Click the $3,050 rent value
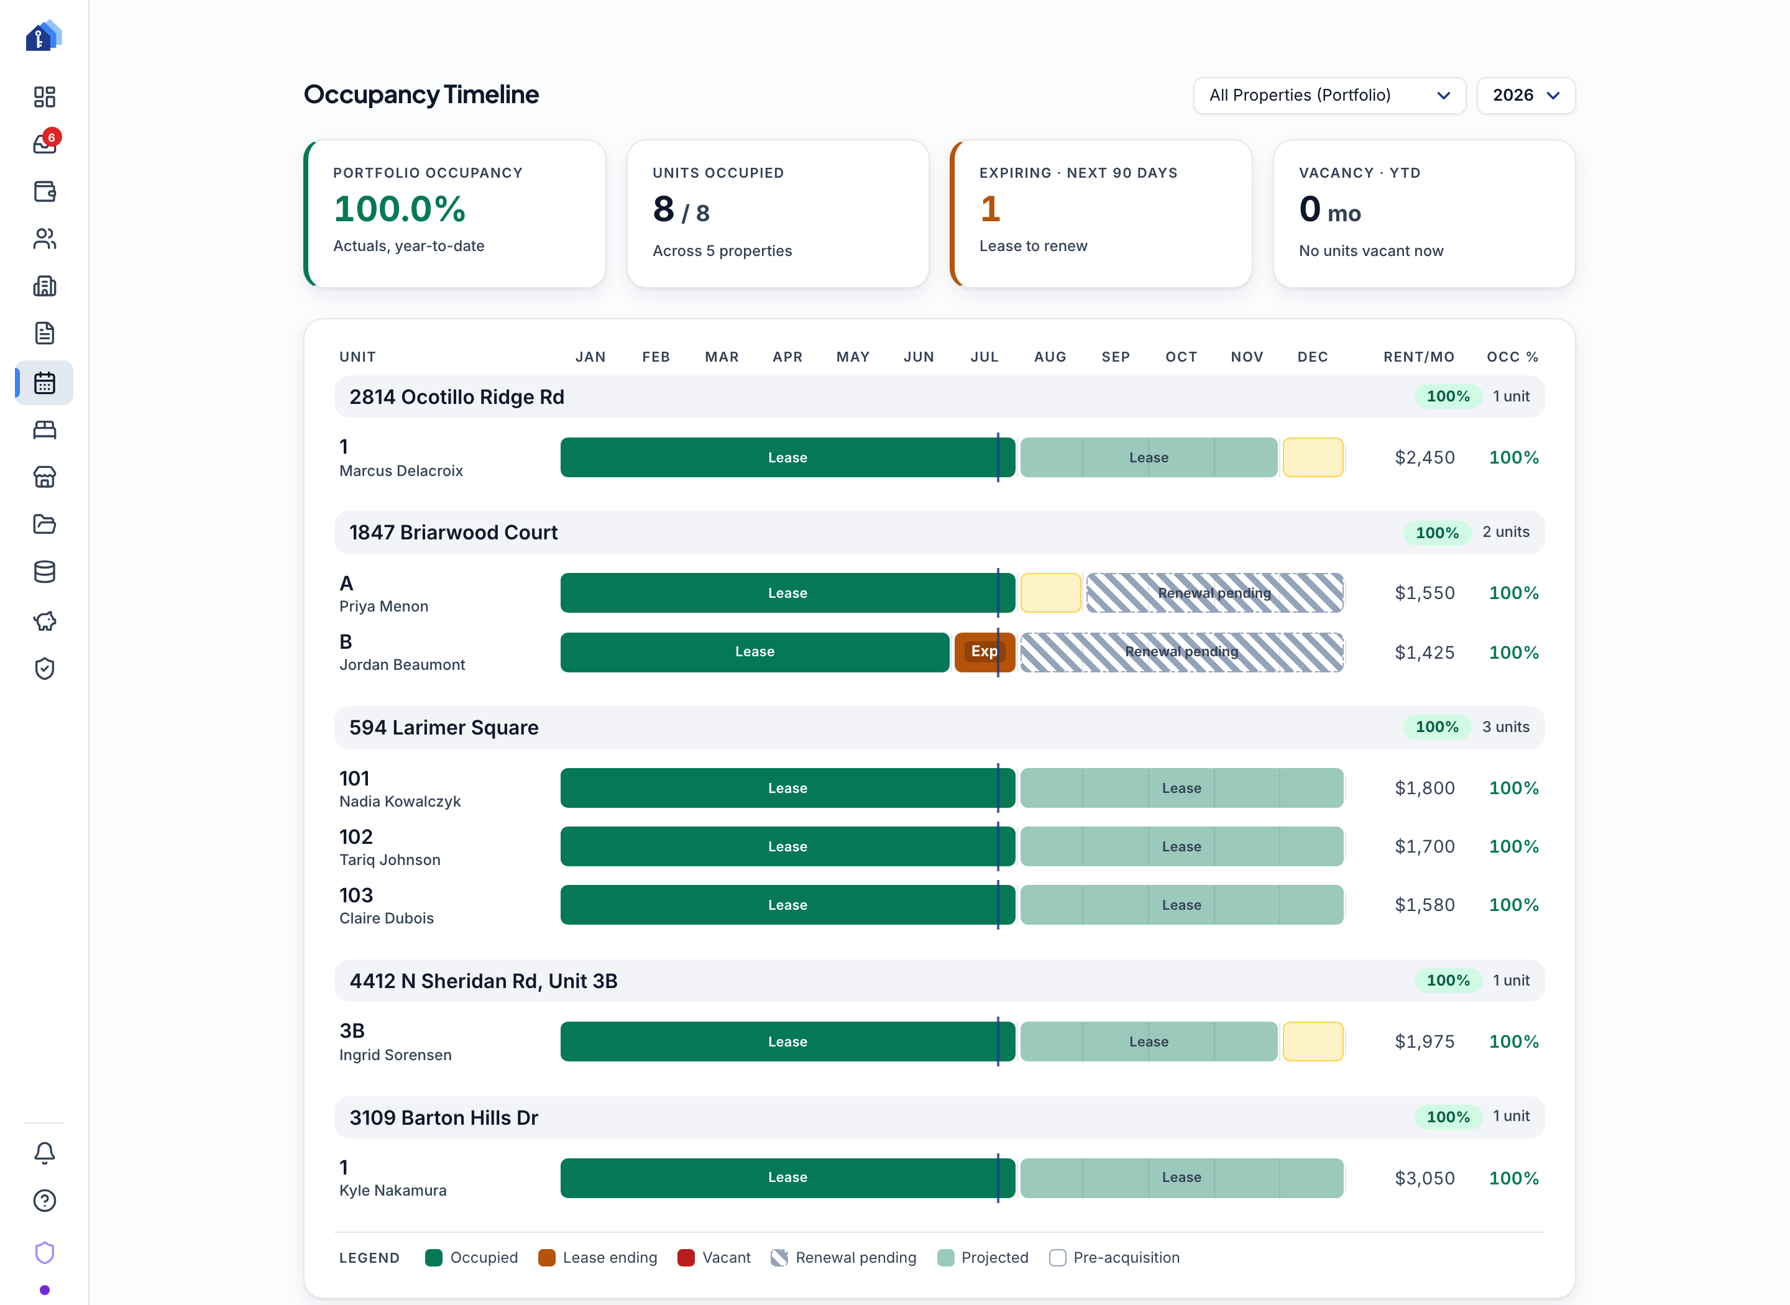The width and height of the screenshot is (1790, 1305). [1425, 1179]
